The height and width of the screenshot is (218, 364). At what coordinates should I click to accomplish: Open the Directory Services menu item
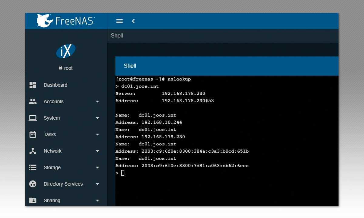click(x=63, y=184)
